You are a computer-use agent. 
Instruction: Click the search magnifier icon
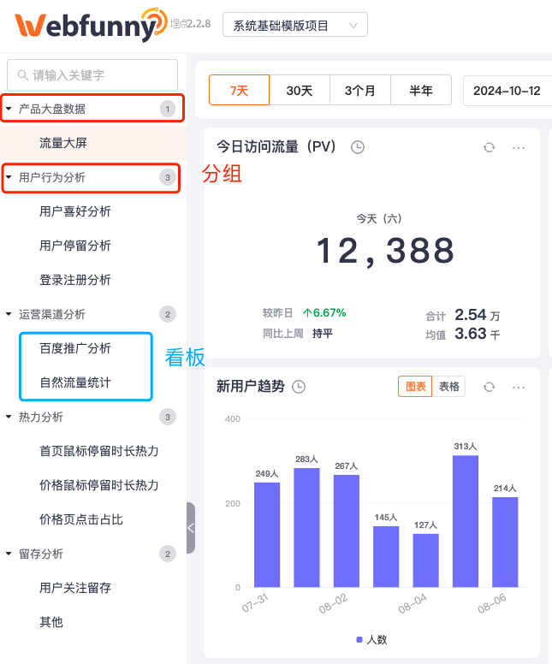(23, 75)
